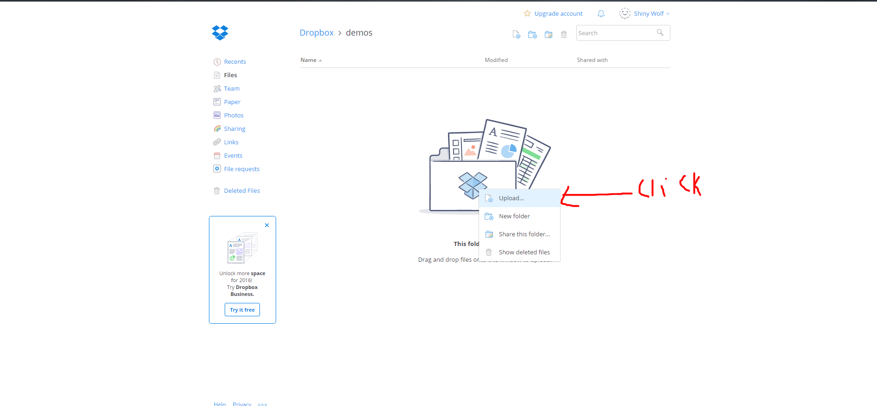The image size is (877, 406).
Task: Click the new folder toolbar icon
Action: click(532, 35)
